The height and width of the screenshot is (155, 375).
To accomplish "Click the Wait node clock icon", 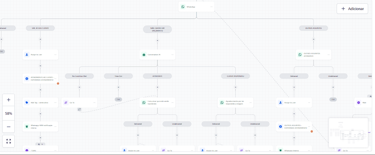I will click(x=359, y=103).
